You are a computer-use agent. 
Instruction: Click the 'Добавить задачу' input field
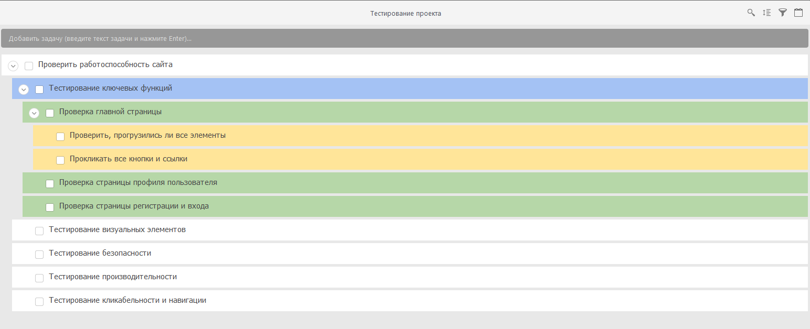click(x=404, y=38)
